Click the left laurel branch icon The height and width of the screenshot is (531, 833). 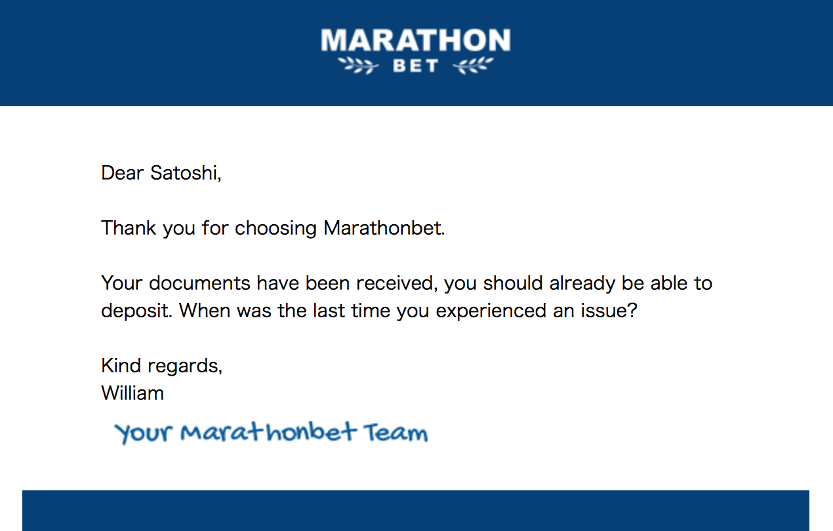[x=359, y=66]
